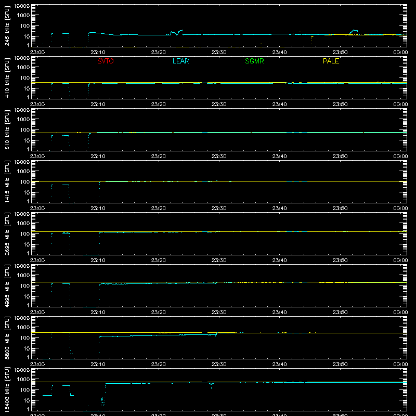Screen dimensions: 416x416
Task: Select the 8800 MHz [SFU] axis label
Action: point(7,337)
